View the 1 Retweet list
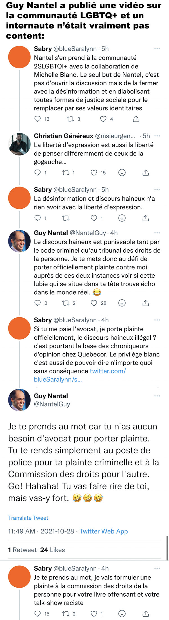 (22, 550)
